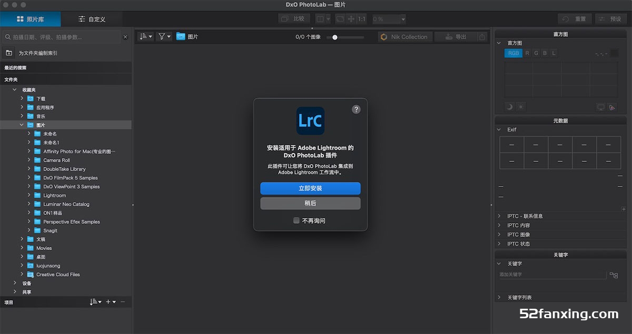Toggle shadow clipping moon icon
The width and height of the screenshot is (632, 334).
509,107
